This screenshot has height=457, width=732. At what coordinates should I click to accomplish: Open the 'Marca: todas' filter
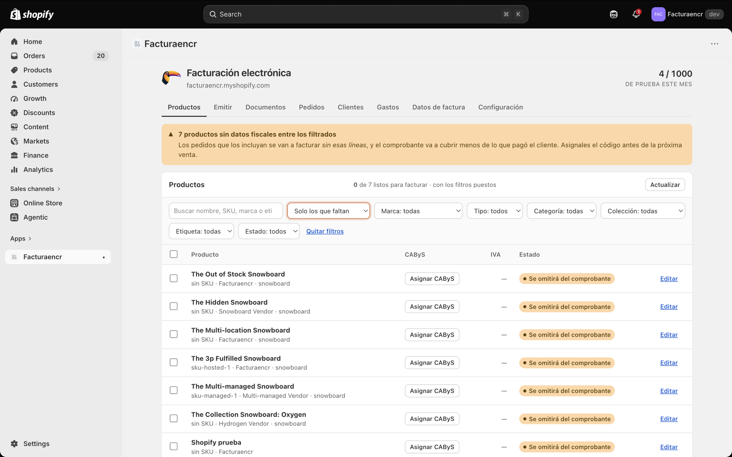tap(418, 211)
